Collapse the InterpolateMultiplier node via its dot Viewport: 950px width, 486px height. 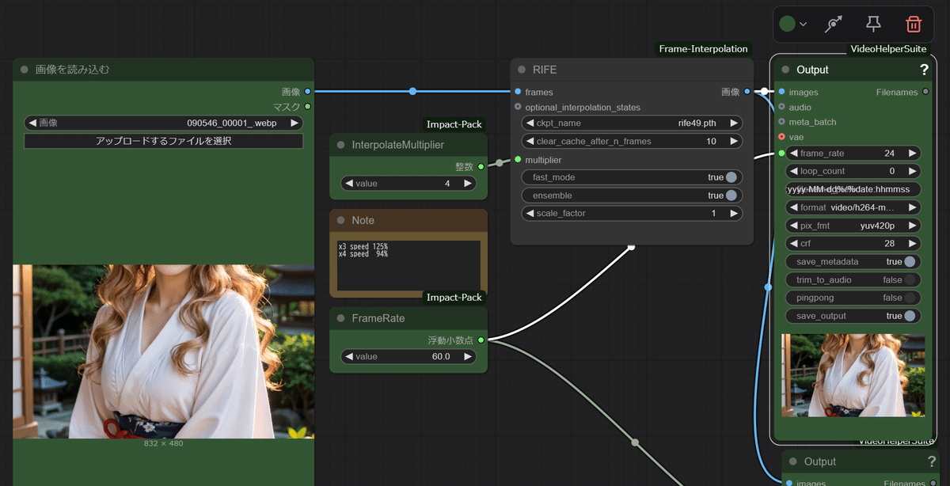(341, 145)
